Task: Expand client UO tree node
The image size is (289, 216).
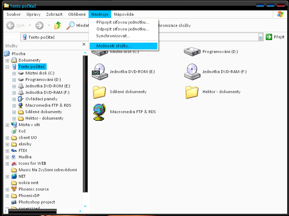Action: (x=8, y=138)
